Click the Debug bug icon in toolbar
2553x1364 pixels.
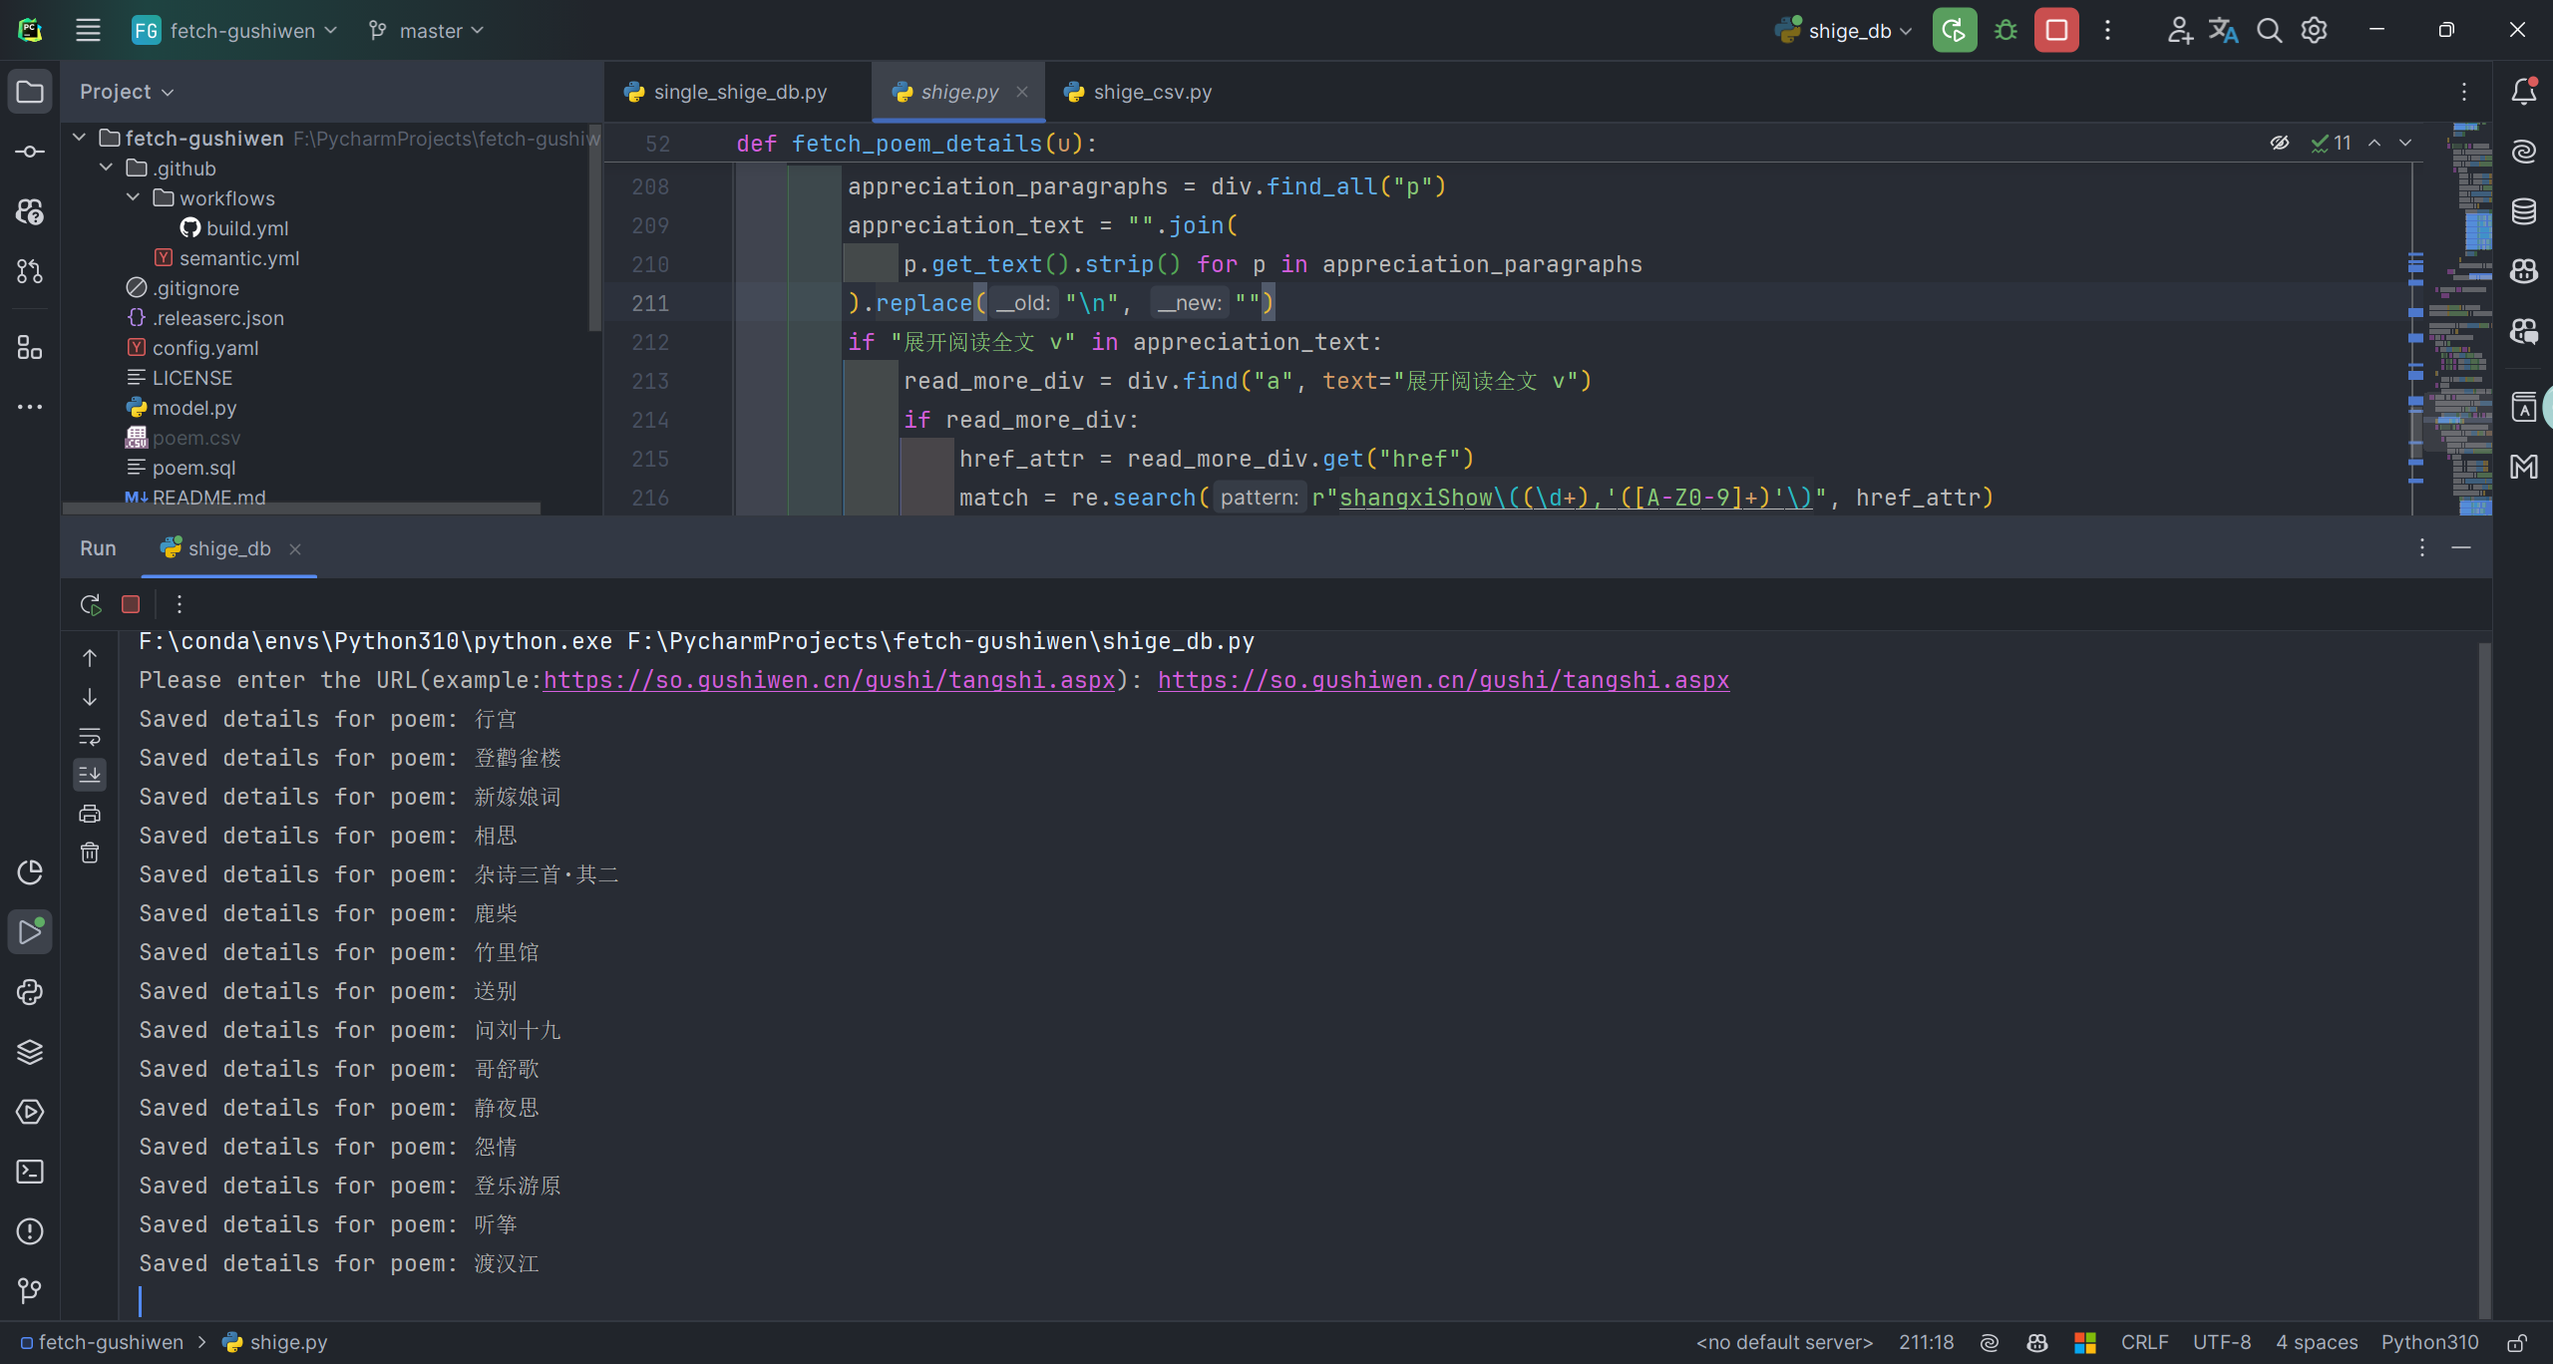point(2006,31)
